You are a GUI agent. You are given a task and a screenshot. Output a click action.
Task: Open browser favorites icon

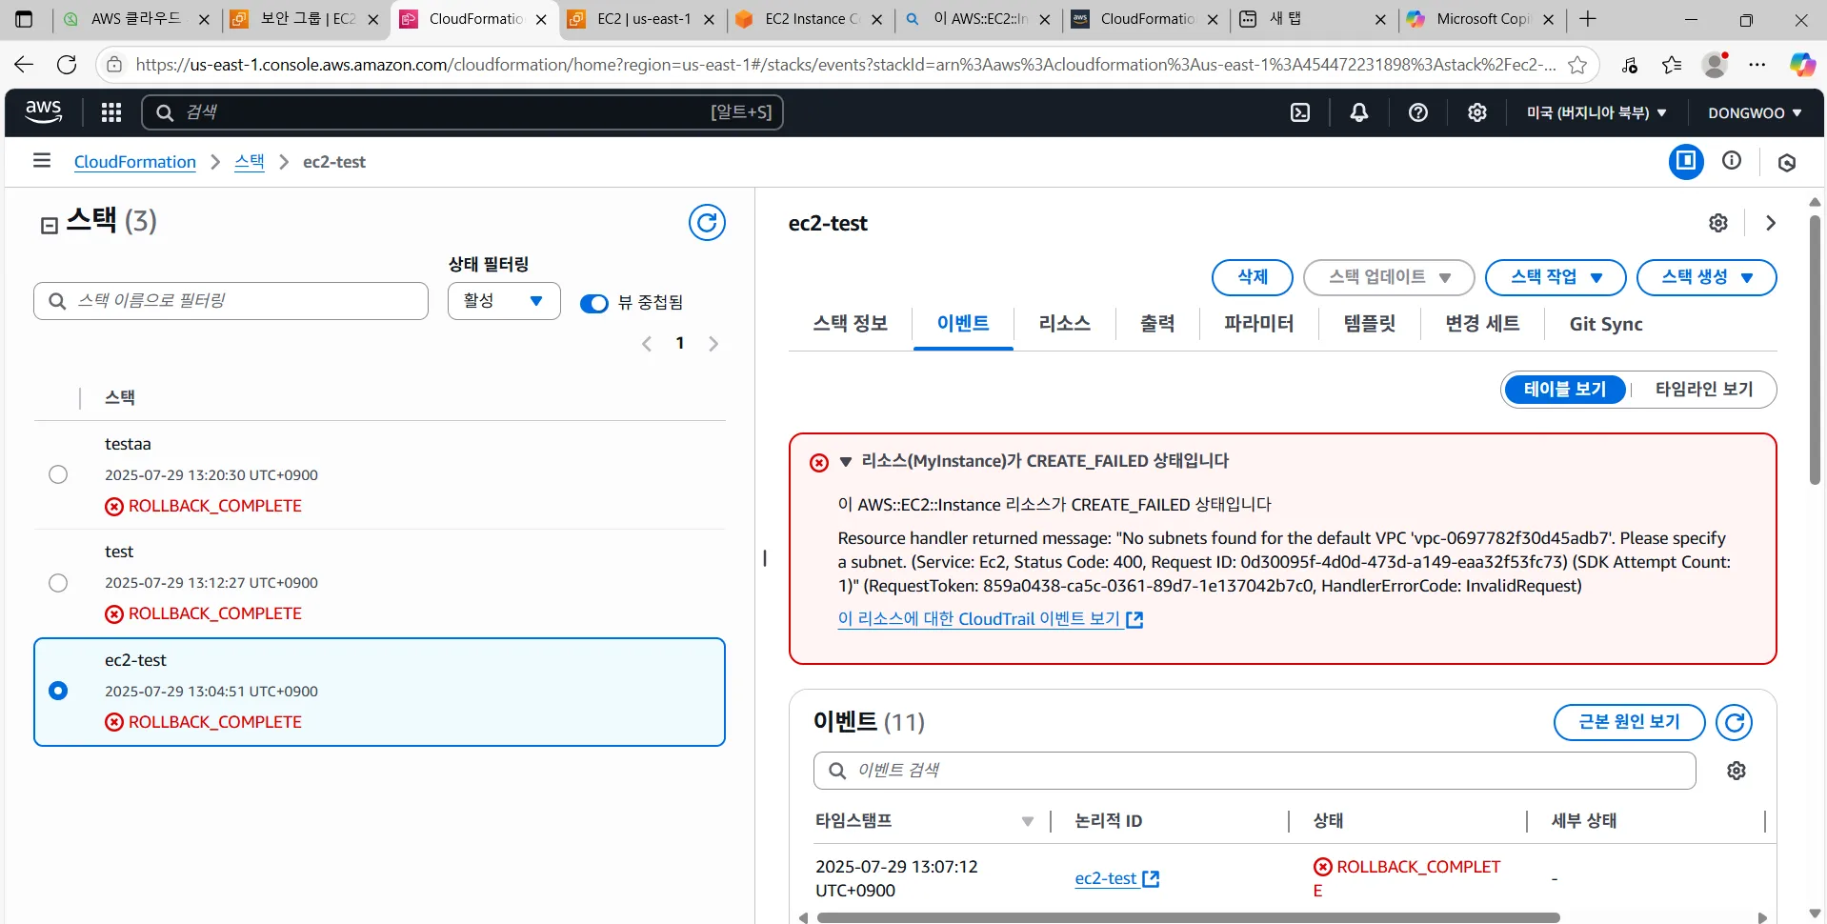coord(1672,65)
